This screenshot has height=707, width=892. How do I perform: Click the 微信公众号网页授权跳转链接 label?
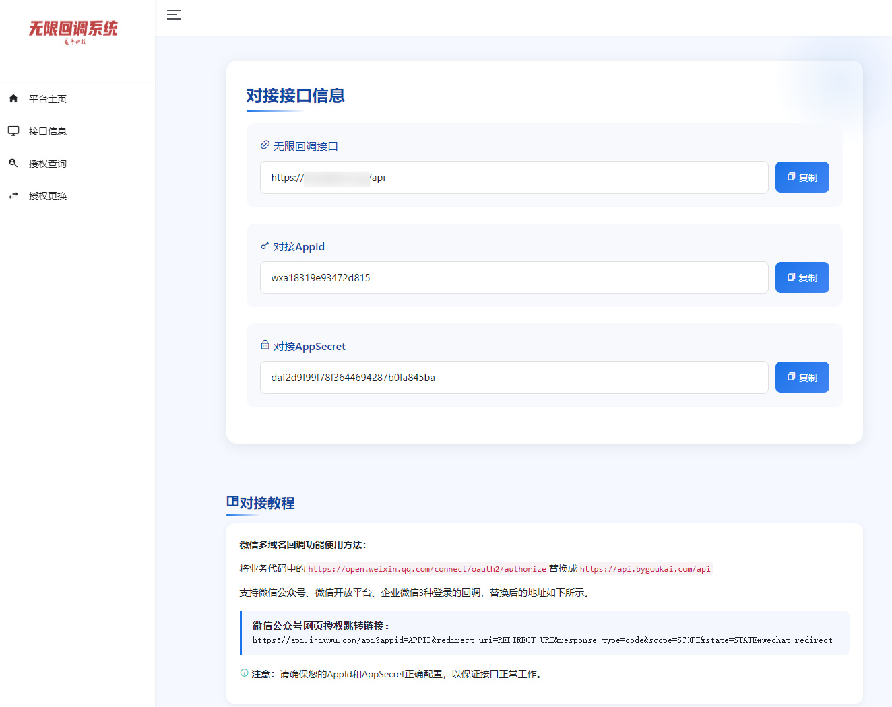(321, 626)
